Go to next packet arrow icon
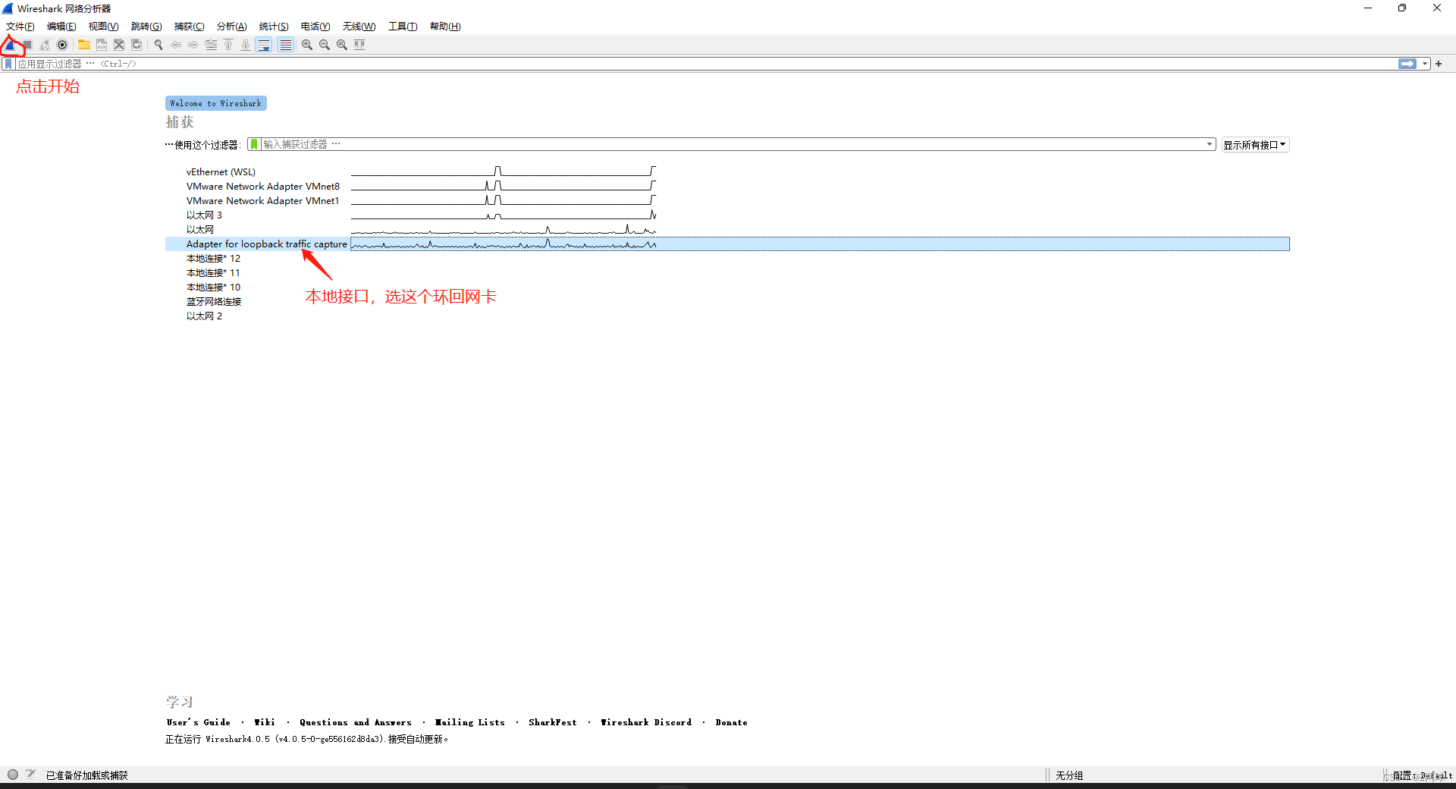1456x789 pixels. click(x=193, y=45)
